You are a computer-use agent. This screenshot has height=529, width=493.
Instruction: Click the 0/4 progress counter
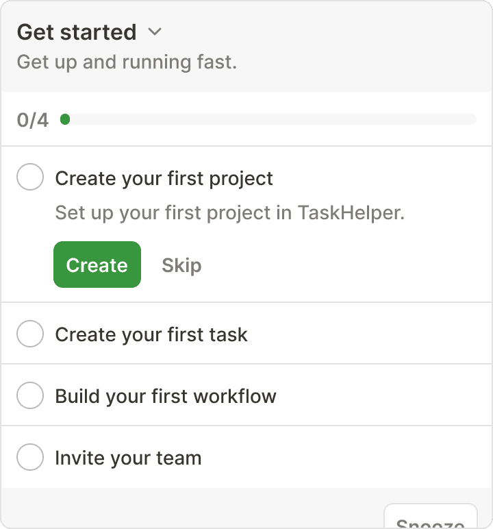(33, 121)
